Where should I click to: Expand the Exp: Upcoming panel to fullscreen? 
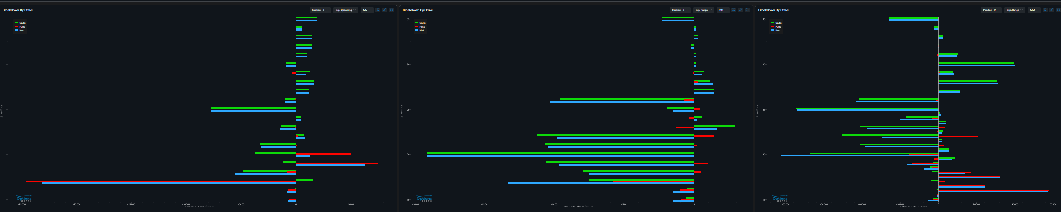tap(391, 10)
